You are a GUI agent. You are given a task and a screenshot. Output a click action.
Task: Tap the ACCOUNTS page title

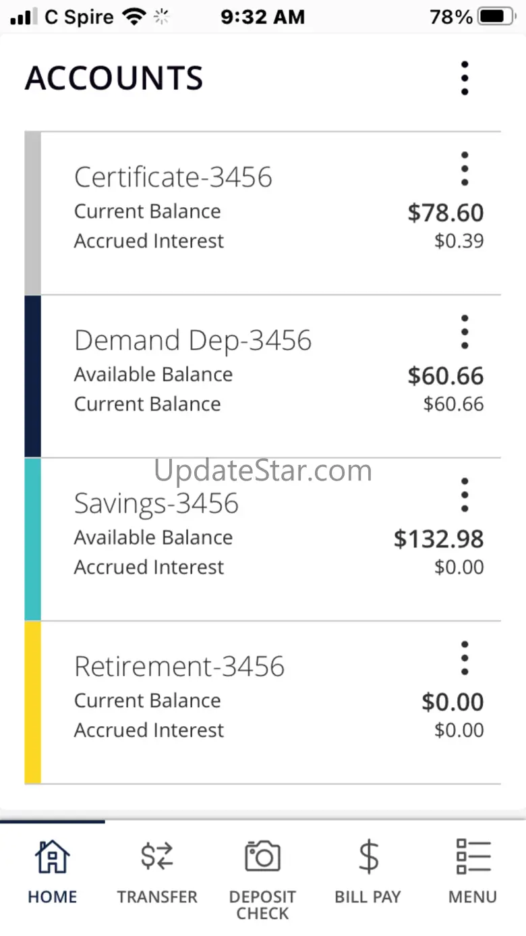pos(114,78)
